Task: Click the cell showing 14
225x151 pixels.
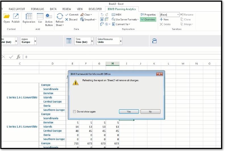Action: pos(73,127)
